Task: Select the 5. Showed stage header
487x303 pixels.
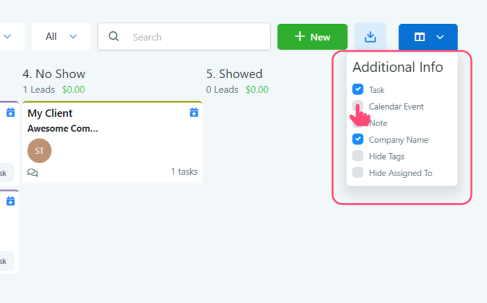Action: [234, 74]
